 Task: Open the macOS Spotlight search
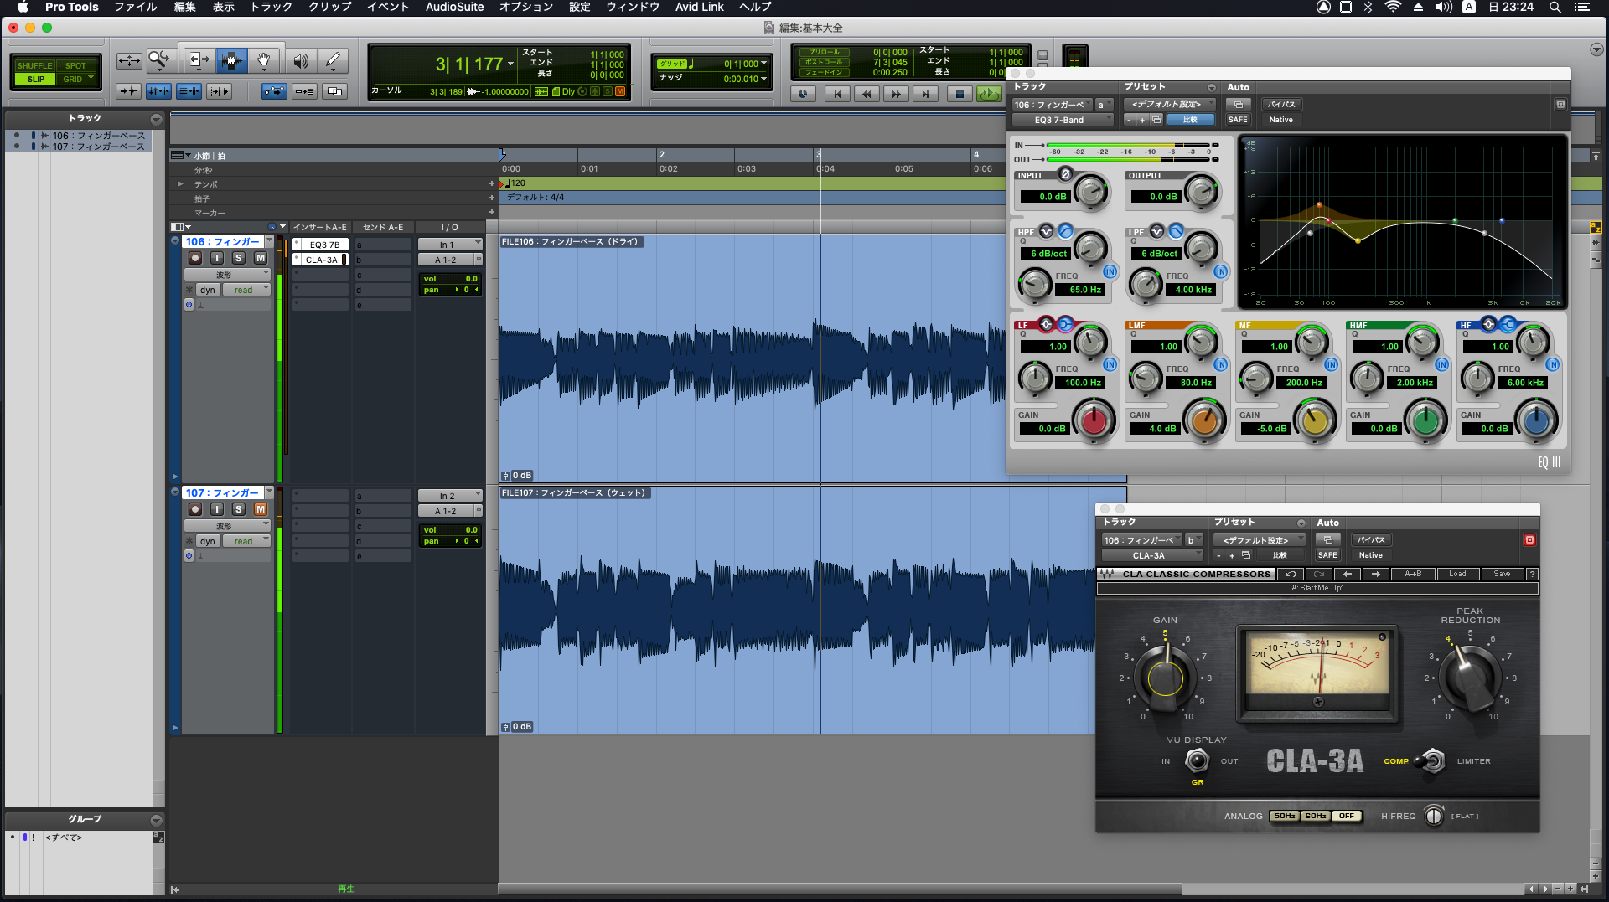point(1555,7)
